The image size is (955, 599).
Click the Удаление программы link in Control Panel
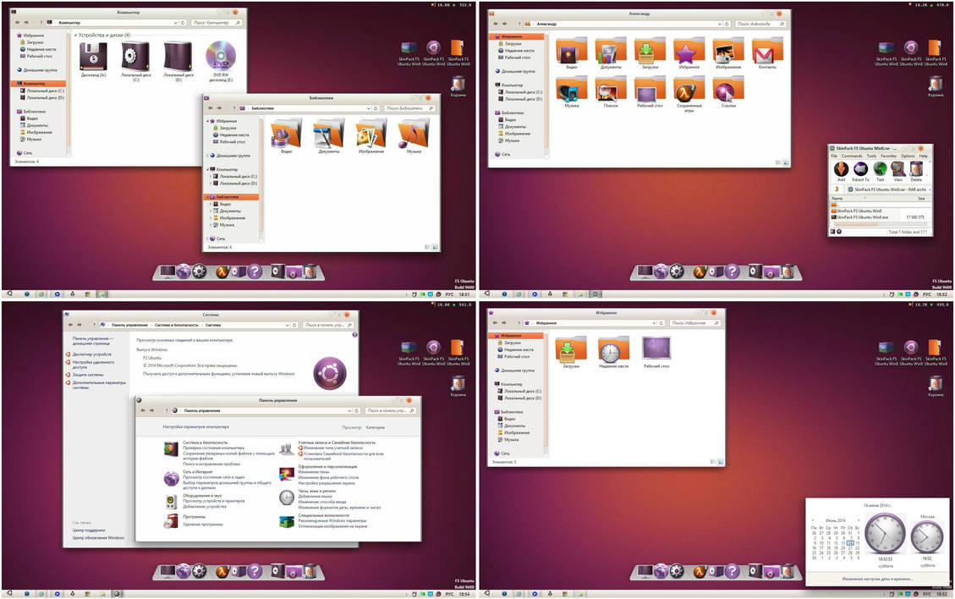[x=204, y=523]
